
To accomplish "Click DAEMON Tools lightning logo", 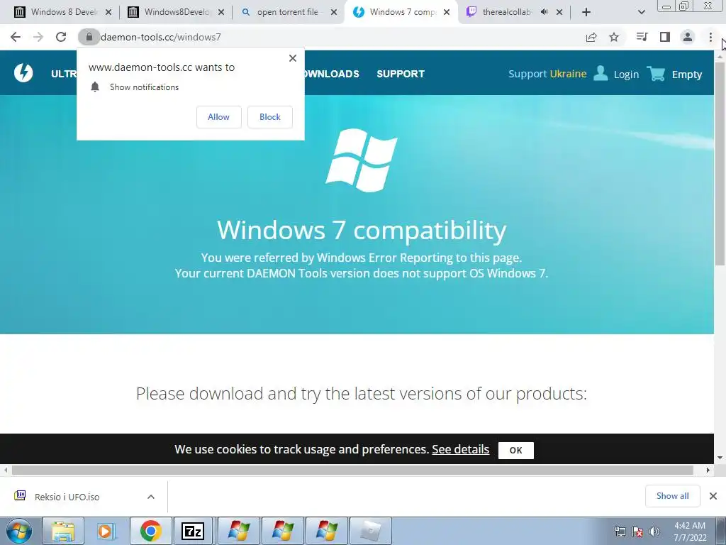I will [23, 73].
